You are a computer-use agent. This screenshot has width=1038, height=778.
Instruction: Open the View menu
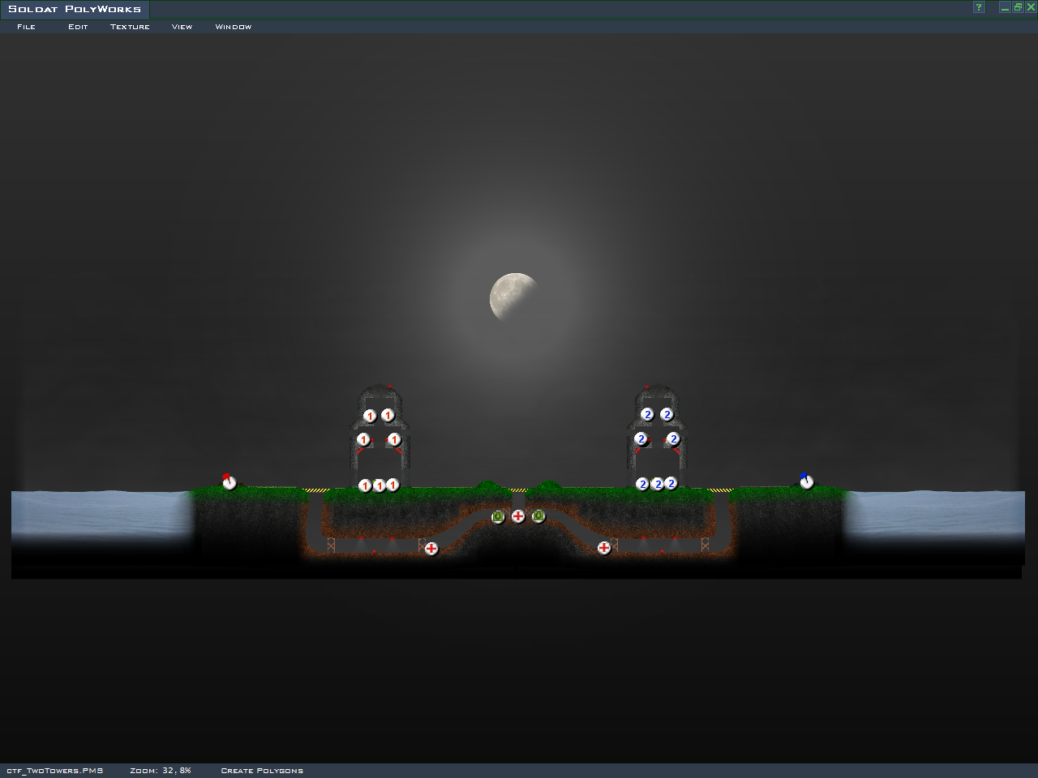(x=182, y=27)
